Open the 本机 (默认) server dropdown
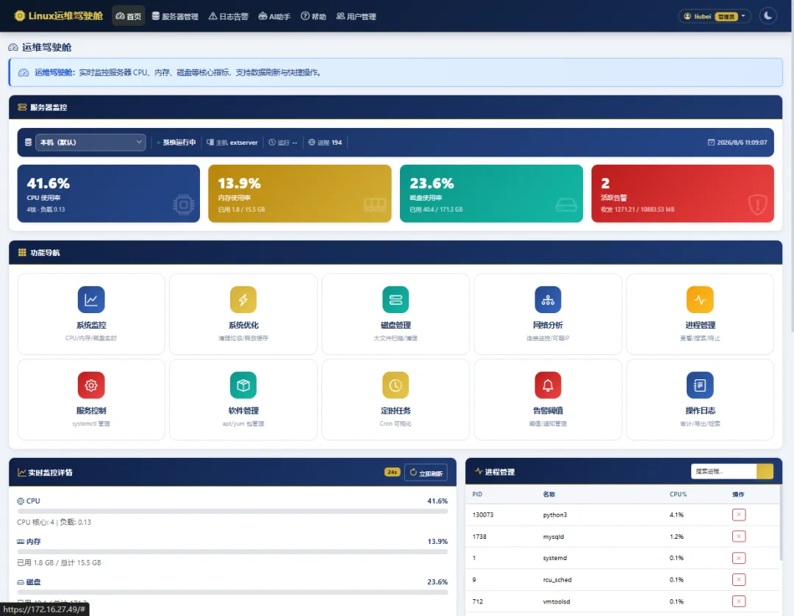The width and height of the screenshot is (794, 616). tap(90, 142)
